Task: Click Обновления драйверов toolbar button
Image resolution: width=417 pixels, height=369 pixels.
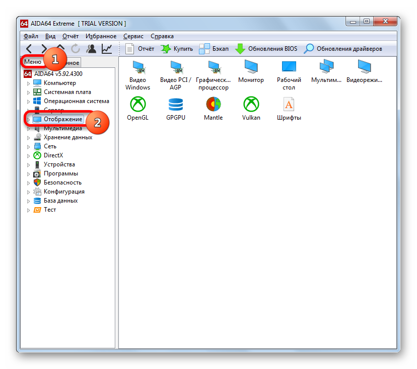Action: [x=343, y=49]
